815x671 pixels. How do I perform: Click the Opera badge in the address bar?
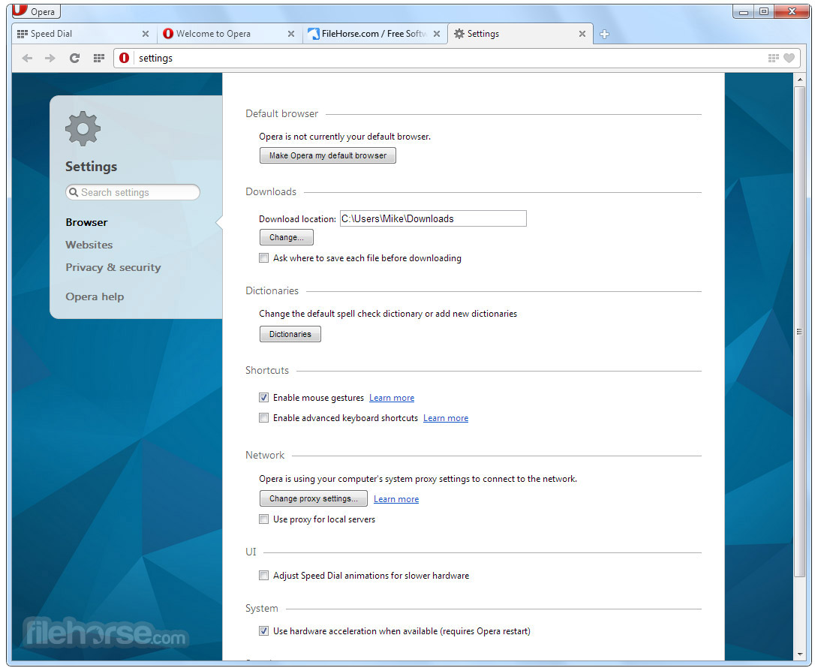pos(124,59)
